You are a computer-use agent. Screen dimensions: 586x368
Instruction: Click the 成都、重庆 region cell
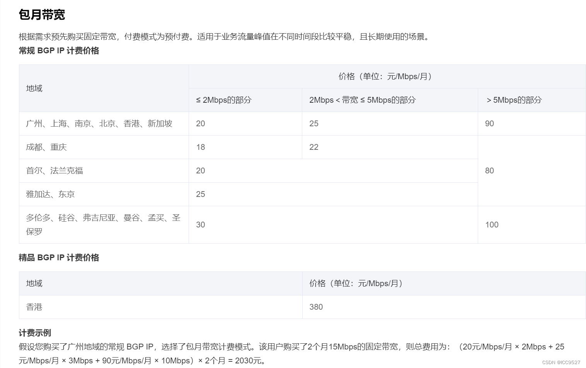104,147
